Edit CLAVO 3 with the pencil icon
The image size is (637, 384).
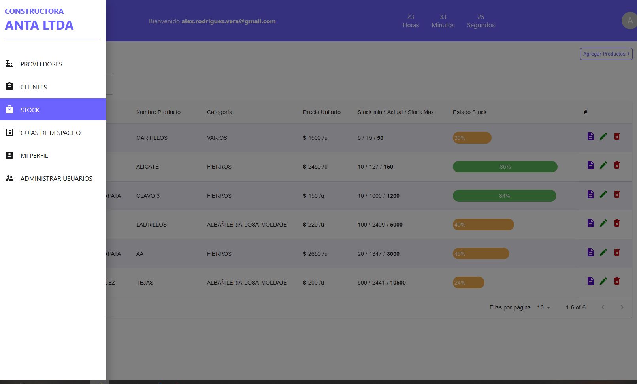(603, 194)
